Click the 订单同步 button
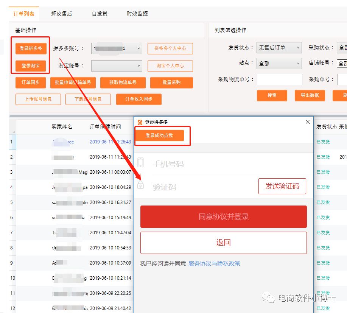The width and height of the screenshot is (347, 313). pos(31,83)
